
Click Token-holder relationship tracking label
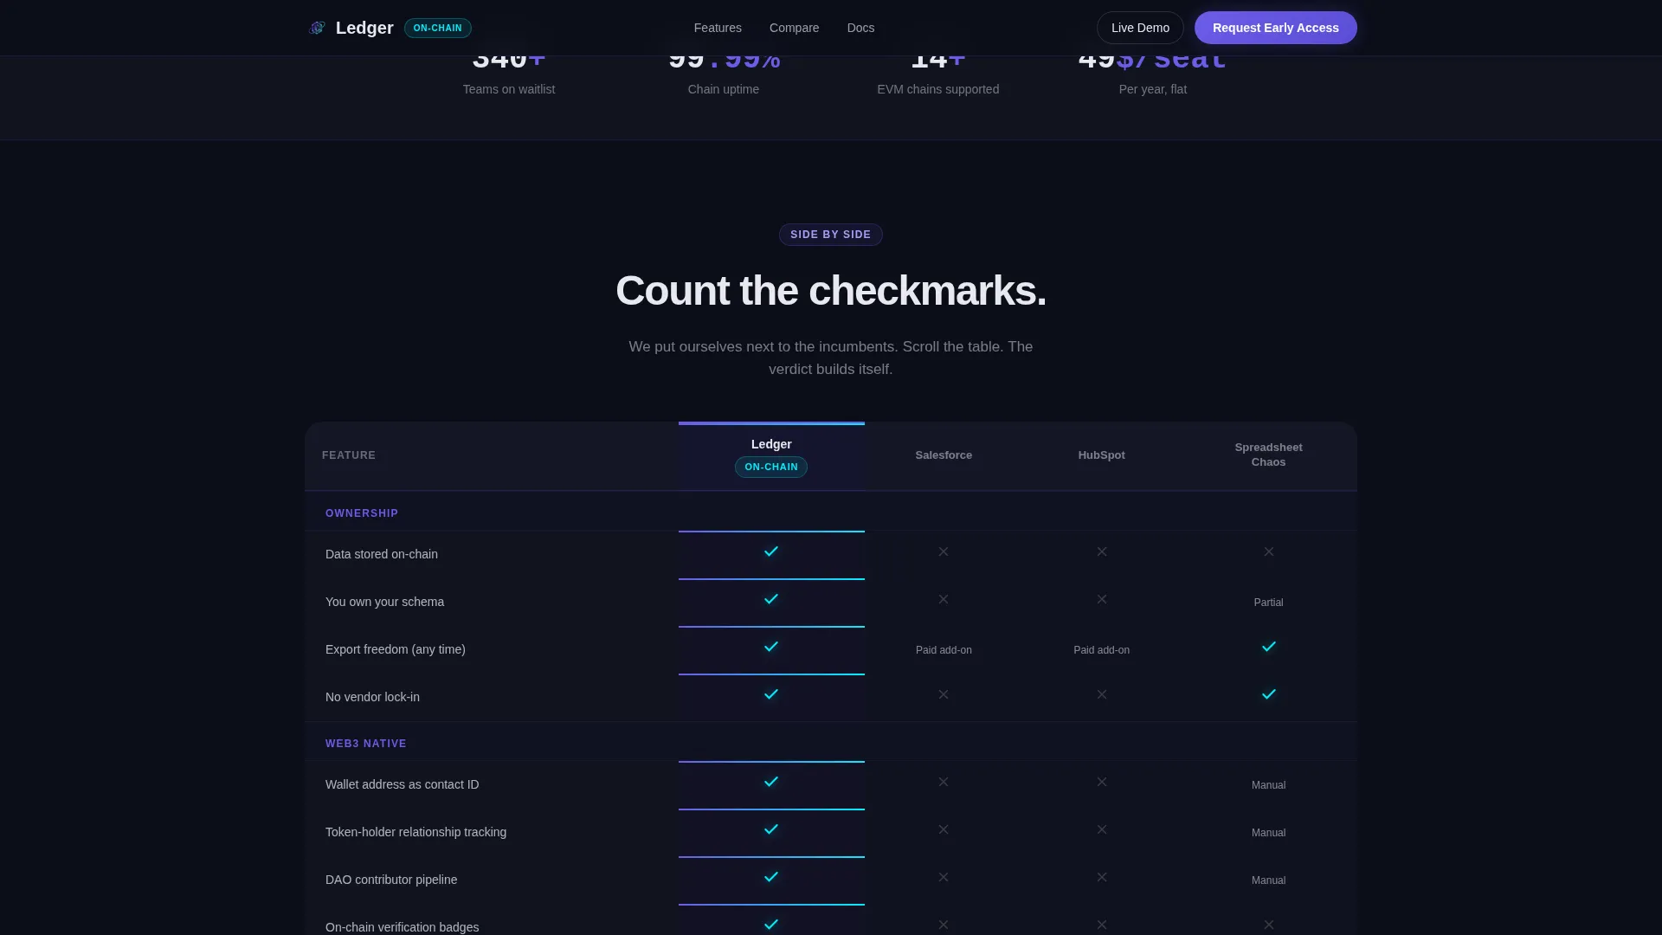415,832
